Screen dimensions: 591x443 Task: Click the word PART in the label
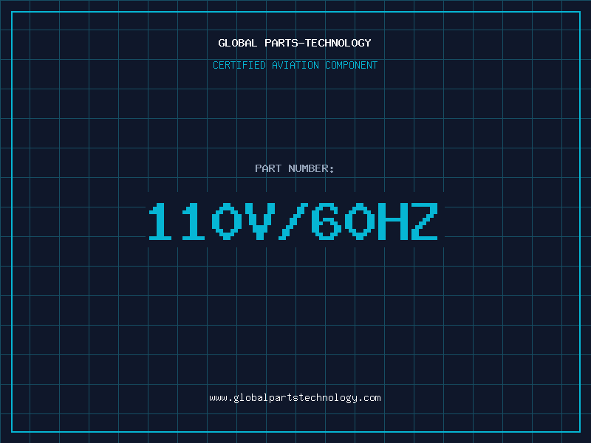pos(268,168)
